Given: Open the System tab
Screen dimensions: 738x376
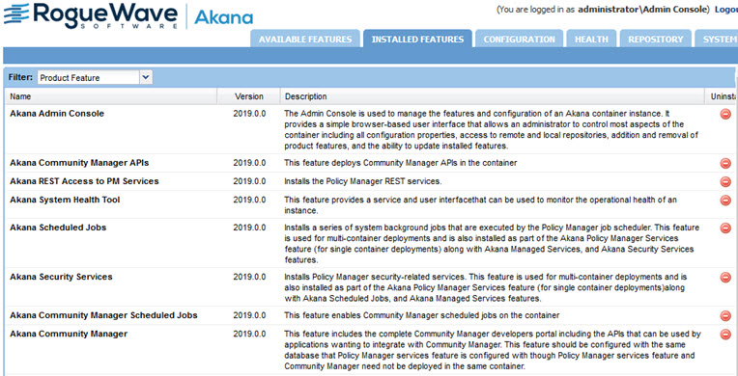Looking at the screenshot, I should [717, 39].
